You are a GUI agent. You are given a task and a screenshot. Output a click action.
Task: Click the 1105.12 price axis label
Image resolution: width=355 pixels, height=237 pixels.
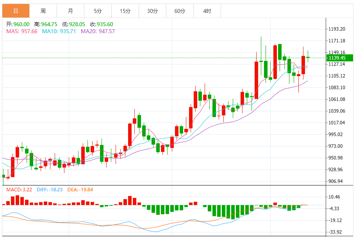coord(337,76)
